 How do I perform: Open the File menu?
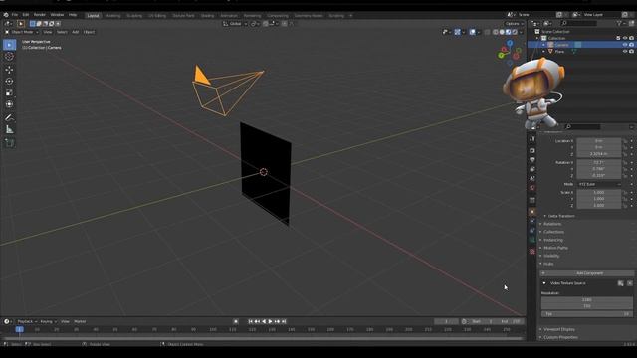15,15
